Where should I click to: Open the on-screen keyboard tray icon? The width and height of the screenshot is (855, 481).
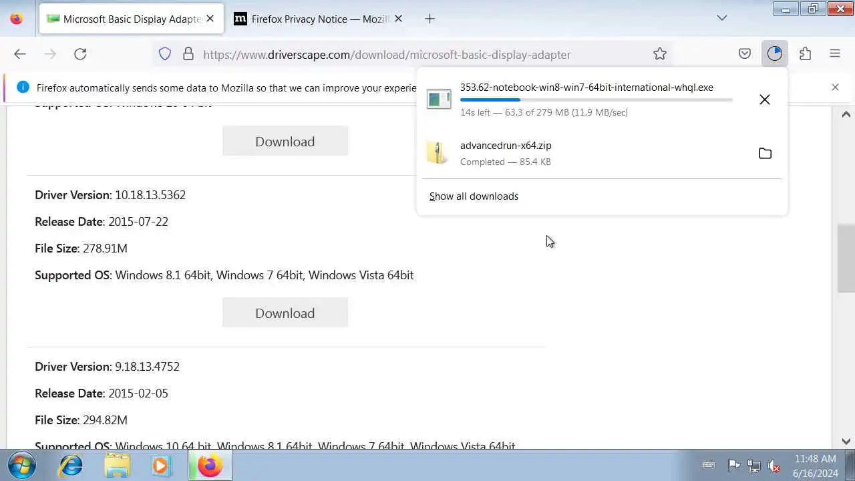tap(709, 465)
